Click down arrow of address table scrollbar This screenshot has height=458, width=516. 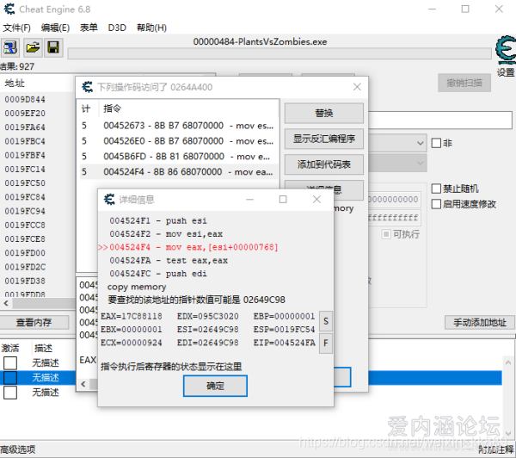click(508, 433)
